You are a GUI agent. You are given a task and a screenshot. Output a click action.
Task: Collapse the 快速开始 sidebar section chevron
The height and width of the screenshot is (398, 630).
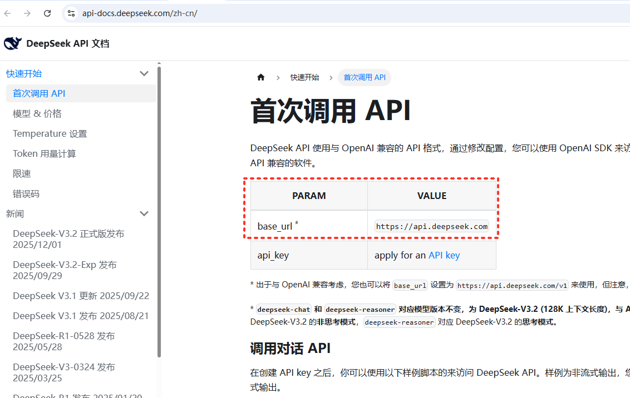click(x=144, y=74)
